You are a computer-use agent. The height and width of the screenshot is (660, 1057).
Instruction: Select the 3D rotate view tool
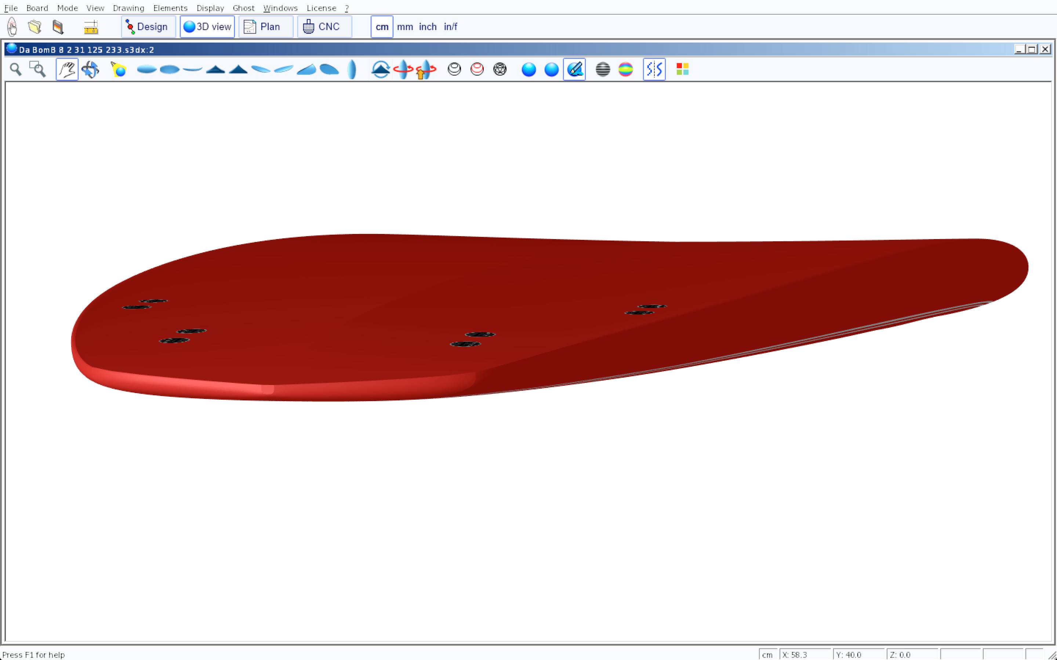click(90, 69)
